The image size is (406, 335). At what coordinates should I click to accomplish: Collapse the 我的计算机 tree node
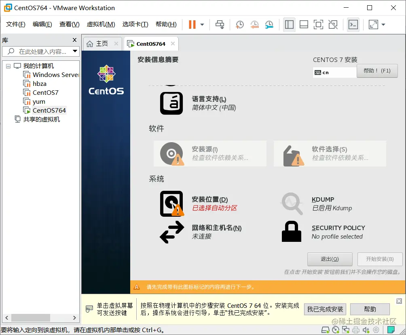click(8, 66)
